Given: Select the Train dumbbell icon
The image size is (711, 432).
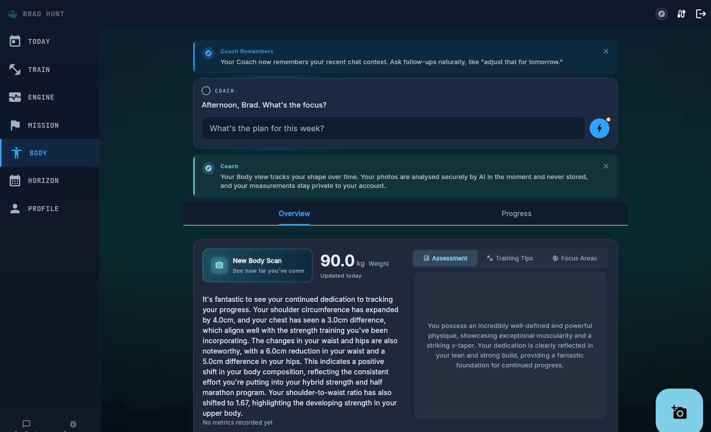Looking at the screenshot, I should click(15, 70).
